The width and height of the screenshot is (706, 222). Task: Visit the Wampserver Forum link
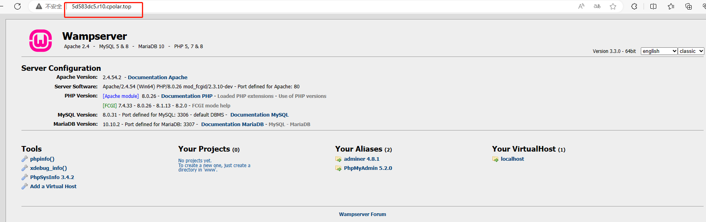(x=363, y=214)
